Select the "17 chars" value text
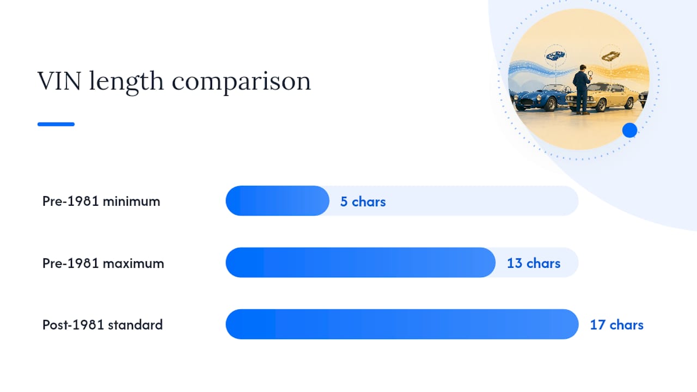The height and width of the screenshot is (392, 697). coord(617,324)
